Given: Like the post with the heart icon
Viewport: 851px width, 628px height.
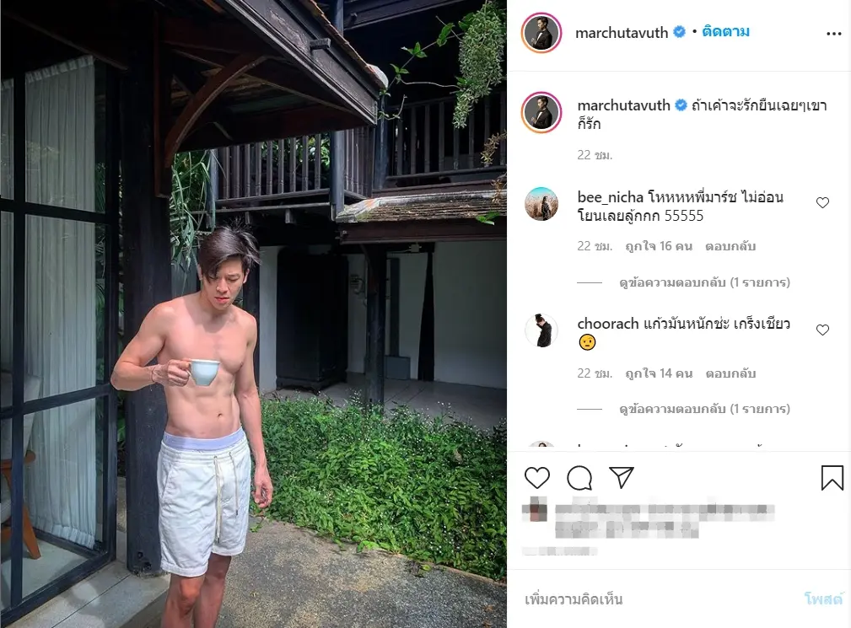Looking at the screenshot, I should click(x=537, y=478).
